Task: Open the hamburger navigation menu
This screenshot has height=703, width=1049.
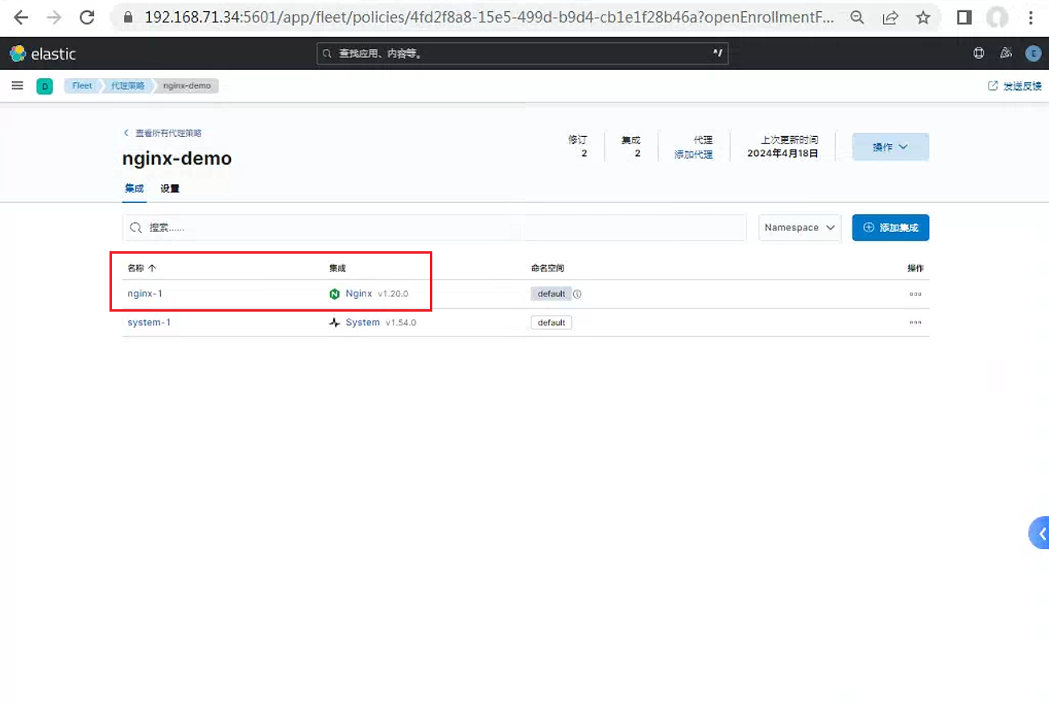Action: tap(17, 85)
